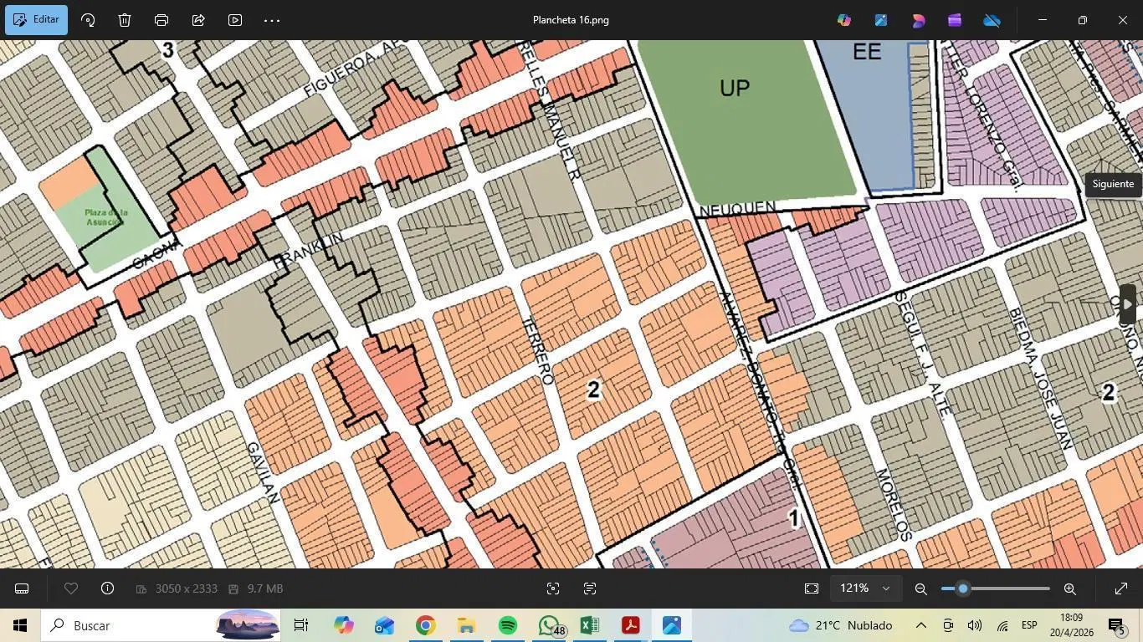1143x642 pixels.
Task: Toggle the filmstrip view icon
Action: [22, 588]
